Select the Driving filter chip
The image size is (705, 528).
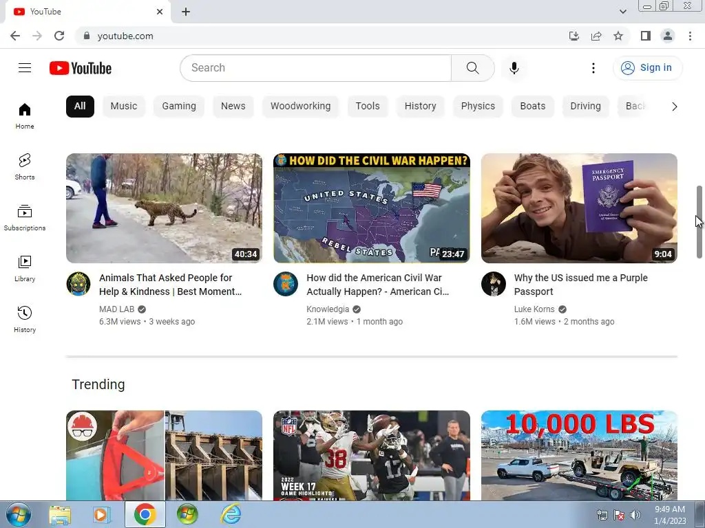point(585,106)
